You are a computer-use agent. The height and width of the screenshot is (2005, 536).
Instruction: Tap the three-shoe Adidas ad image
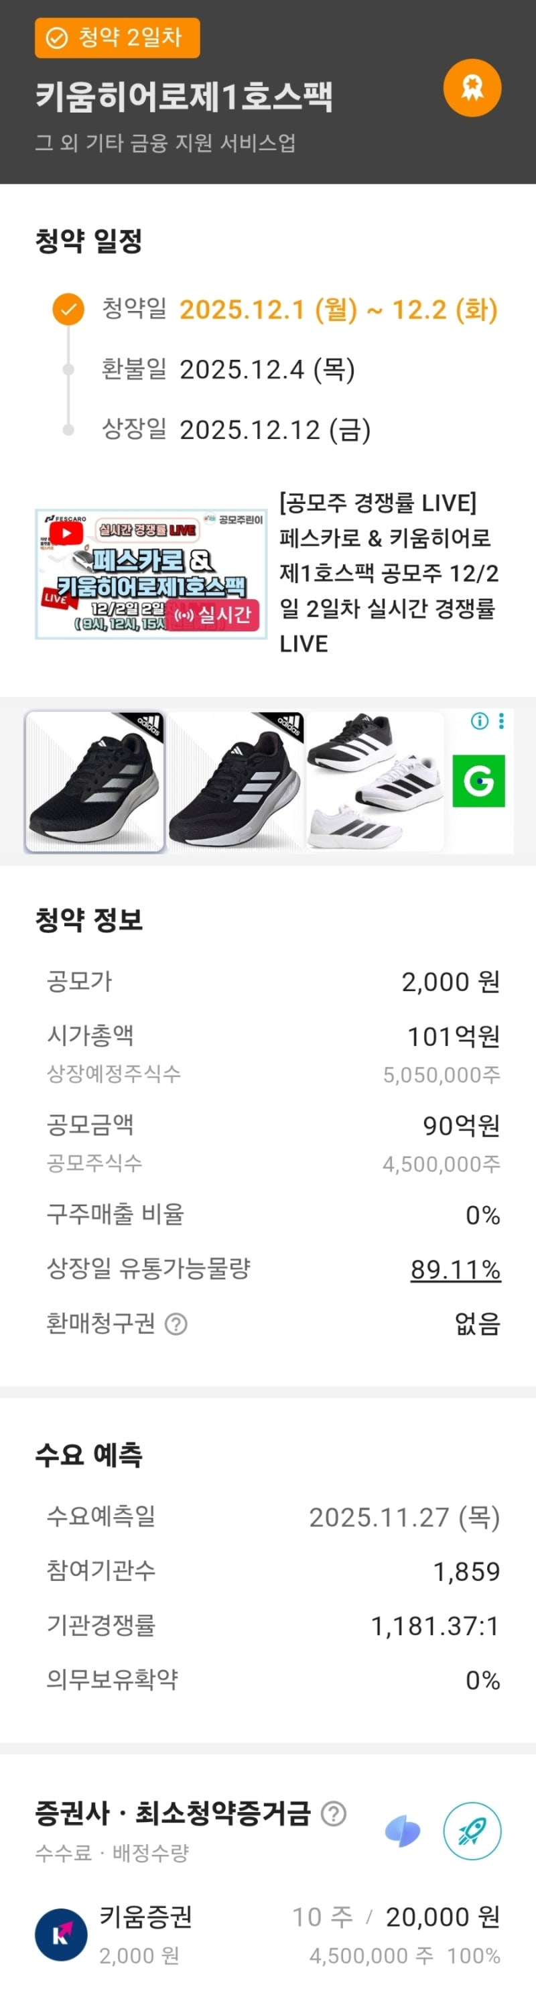coord(374,781)
